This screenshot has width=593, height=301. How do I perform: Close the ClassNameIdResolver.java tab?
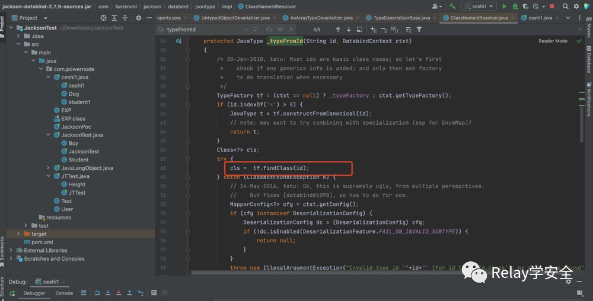tap(512, 18)
